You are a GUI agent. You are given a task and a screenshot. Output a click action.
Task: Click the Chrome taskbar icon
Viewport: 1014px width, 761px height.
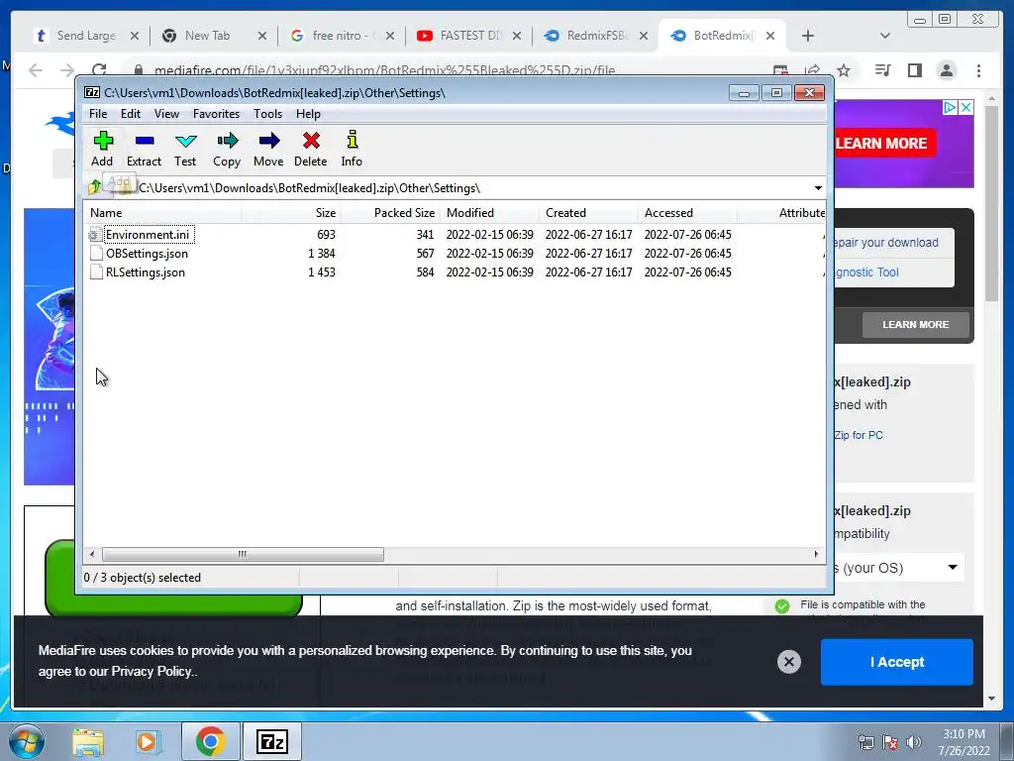pos(211,741)
